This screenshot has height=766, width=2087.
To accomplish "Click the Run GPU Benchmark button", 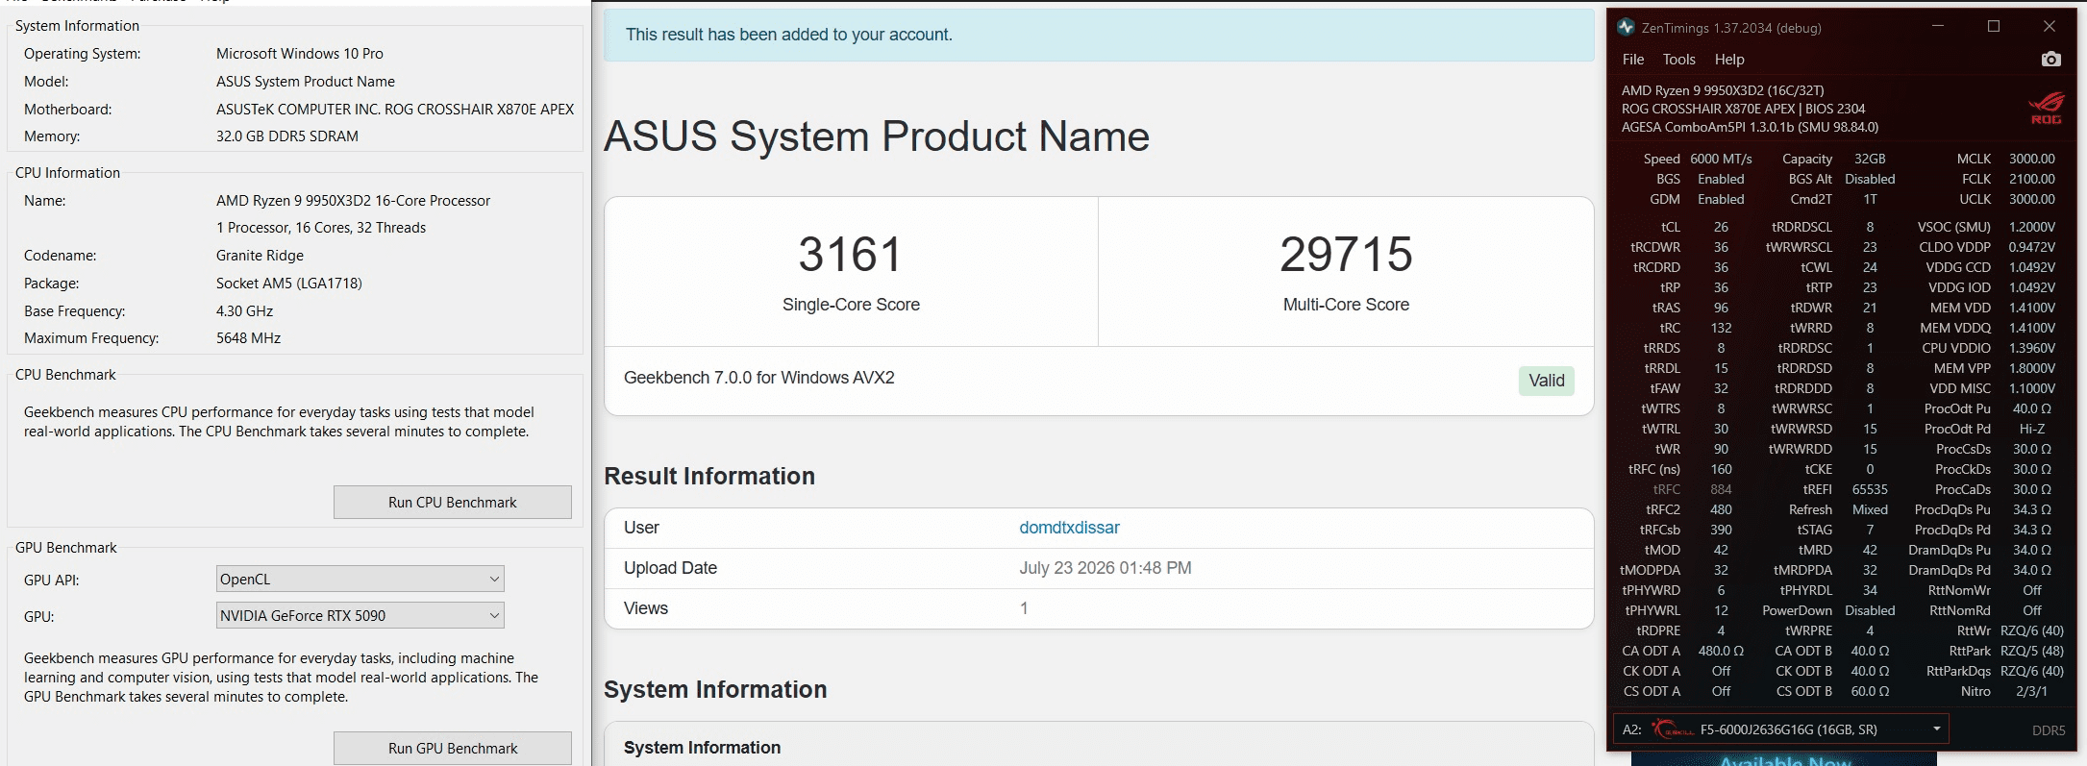I will point(453,748).
